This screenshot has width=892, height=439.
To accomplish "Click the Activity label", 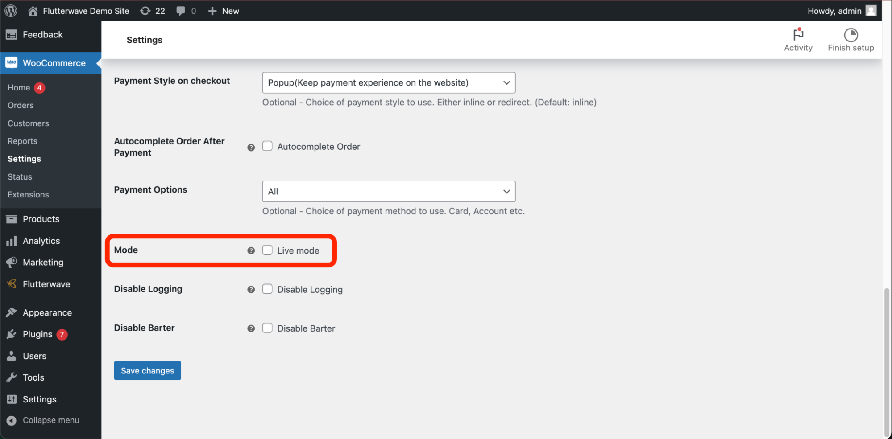I will (798, 48).
